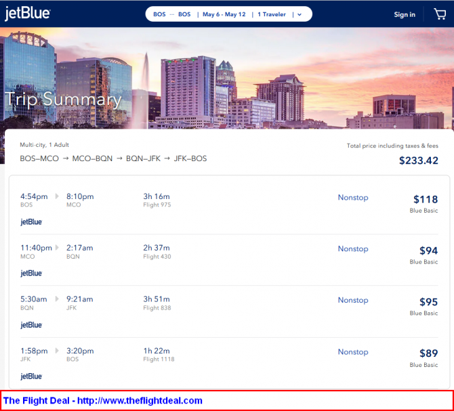Click Blue Basic label under $89
Viewport: 454px width, 411px height.
pyautogui.click(x=424, y=365)
